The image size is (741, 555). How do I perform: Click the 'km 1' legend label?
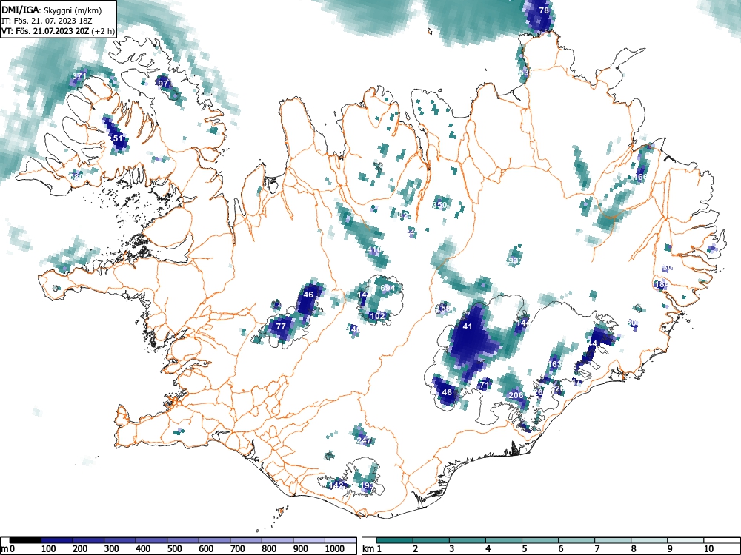coord(372,549)
